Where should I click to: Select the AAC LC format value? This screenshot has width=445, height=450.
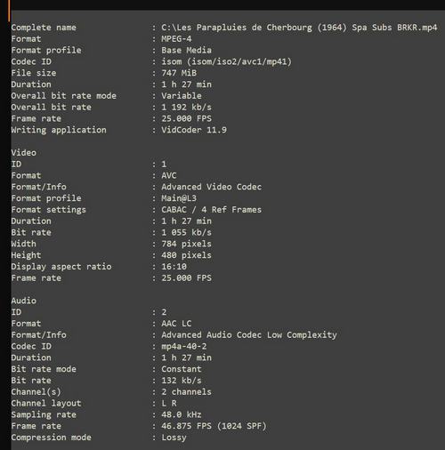pos(176,324)
